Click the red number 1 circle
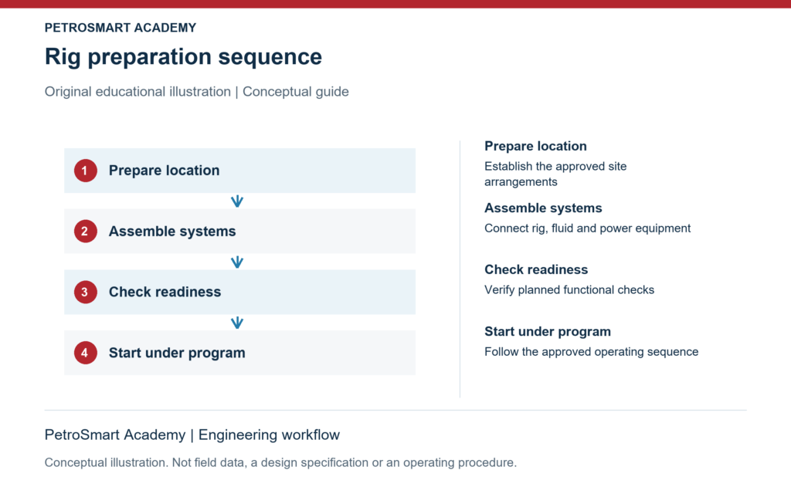 point(85,171)
